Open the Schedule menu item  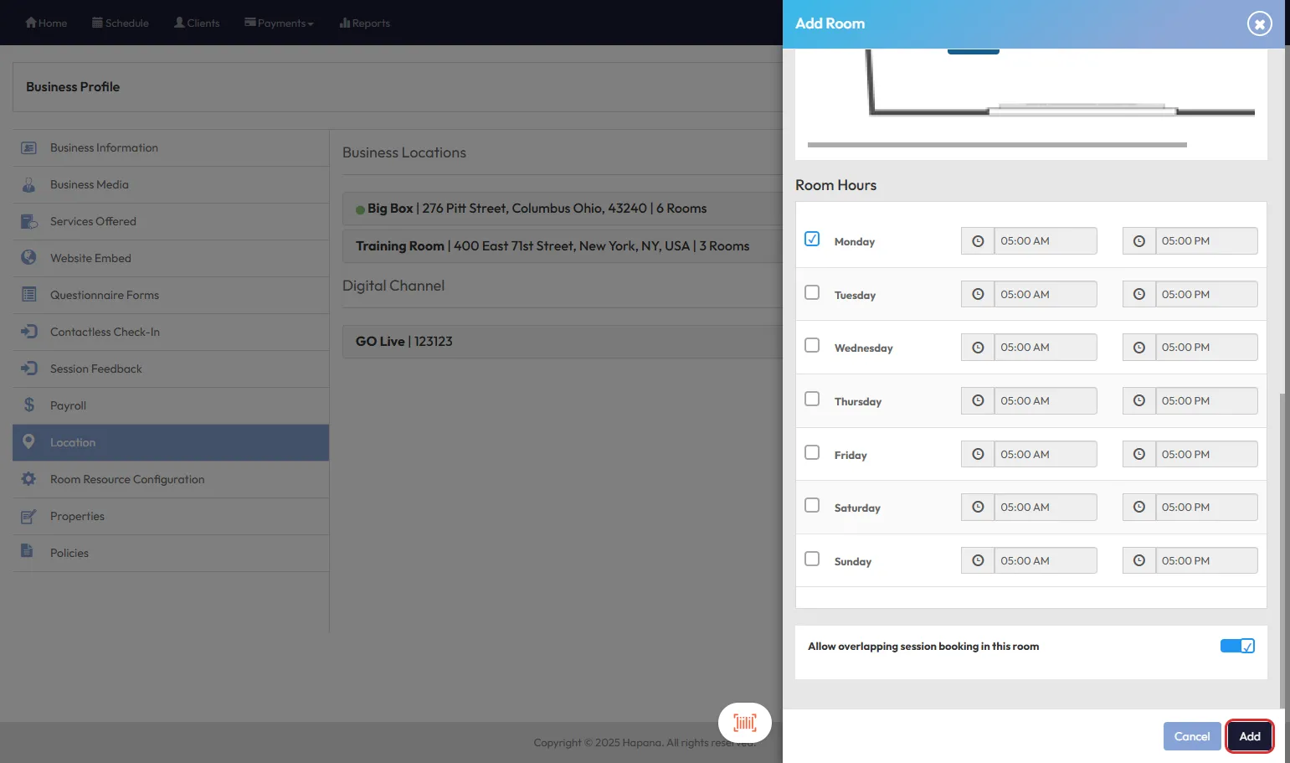(x=121, y=23)
